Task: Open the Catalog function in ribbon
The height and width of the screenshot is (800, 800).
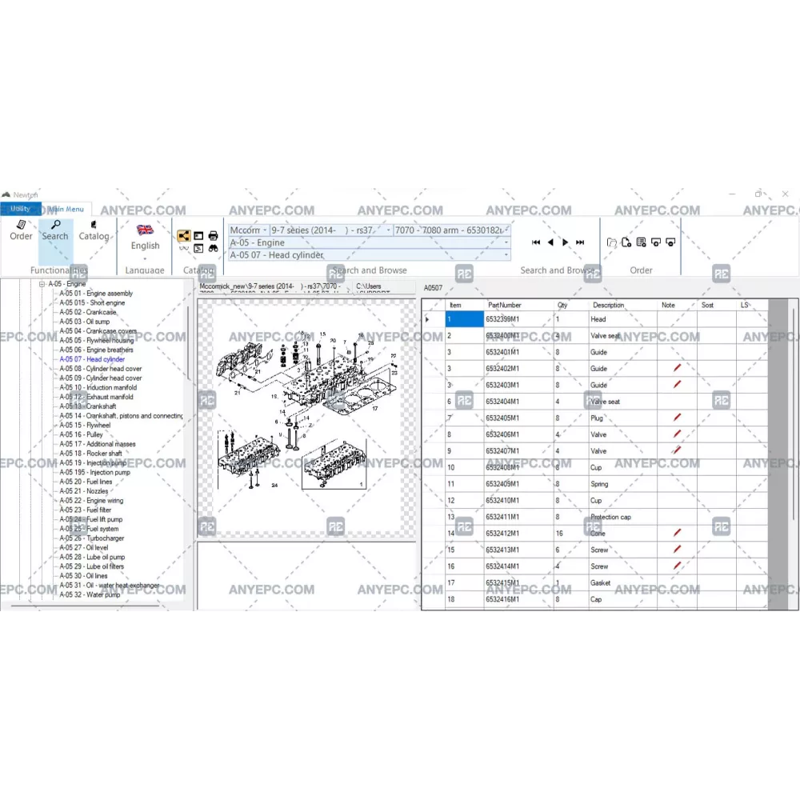Action: (x=94, y=230)
